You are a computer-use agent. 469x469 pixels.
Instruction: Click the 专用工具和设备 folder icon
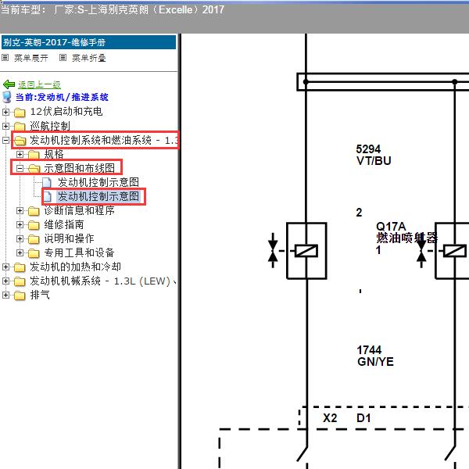[x=34, y=253]
